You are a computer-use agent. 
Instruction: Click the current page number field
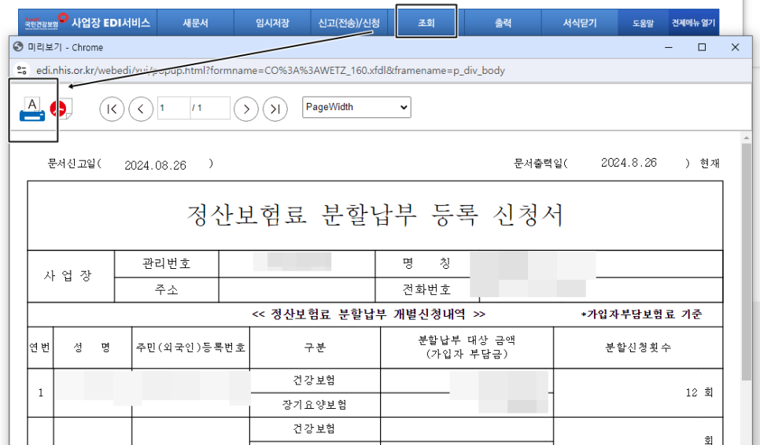174,108
